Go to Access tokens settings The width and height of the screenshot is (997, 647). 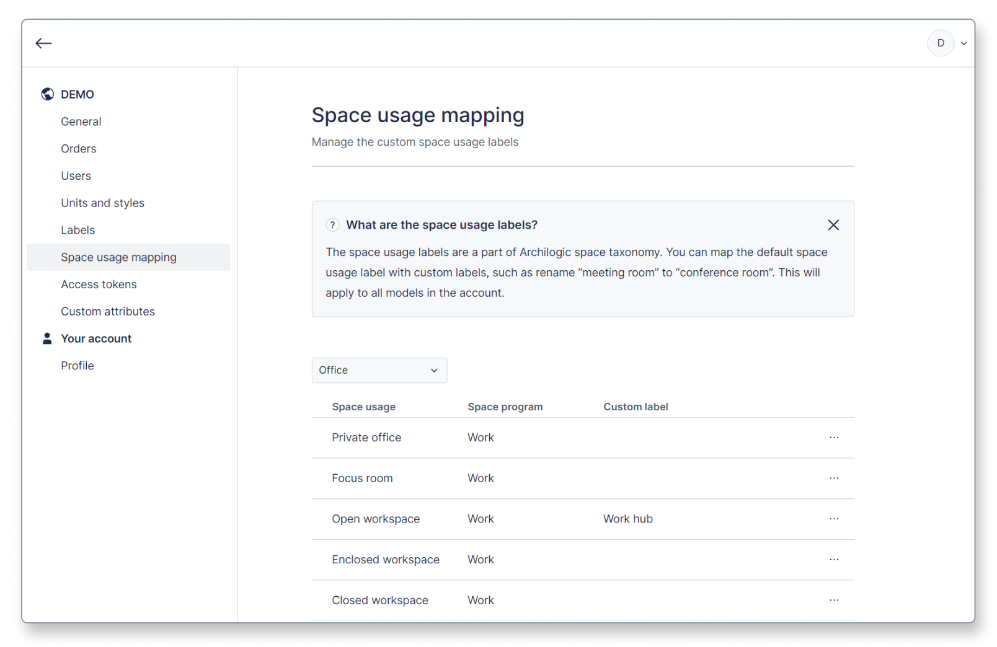99,284
